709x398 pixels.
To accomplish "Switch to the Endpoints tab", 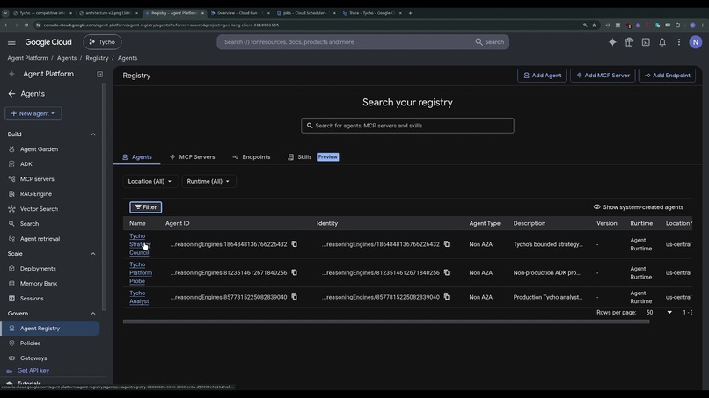I will click(252, 157).
